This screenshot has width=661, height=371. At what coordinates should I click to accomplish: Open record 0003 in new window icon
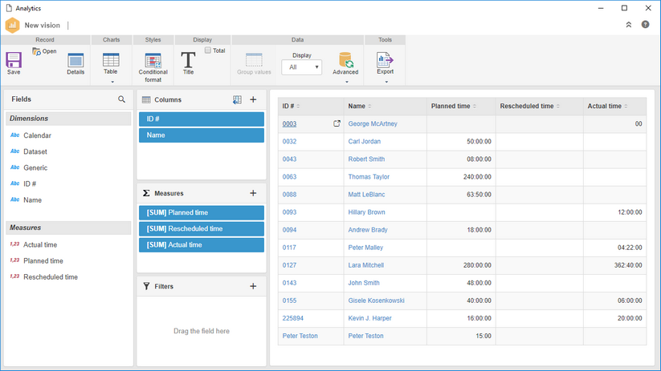pos(337,123)
